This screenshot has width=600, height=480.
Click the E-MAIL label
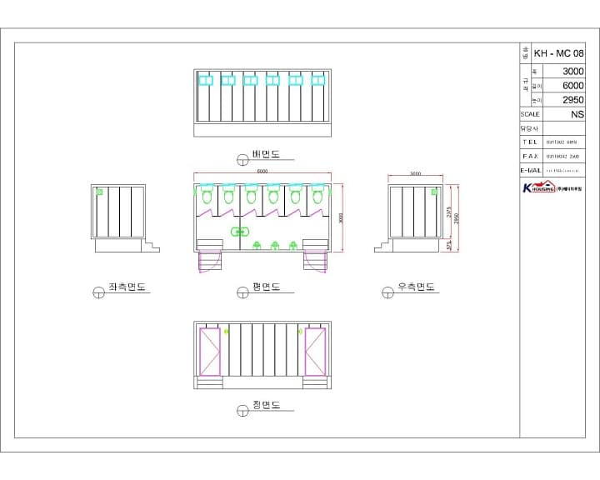531,170
